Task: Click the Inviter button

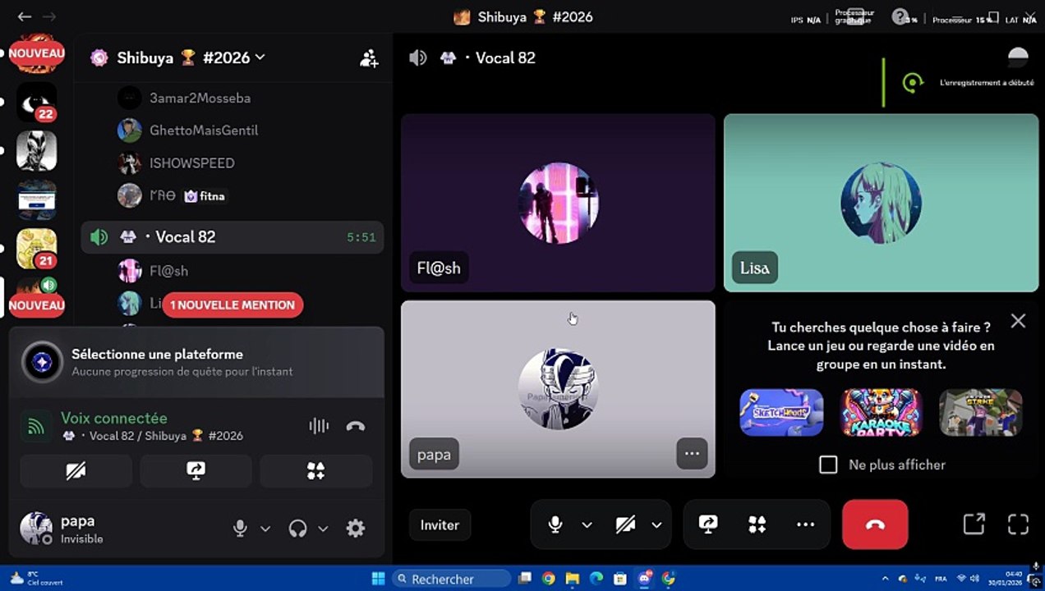Action: (440, 525)
